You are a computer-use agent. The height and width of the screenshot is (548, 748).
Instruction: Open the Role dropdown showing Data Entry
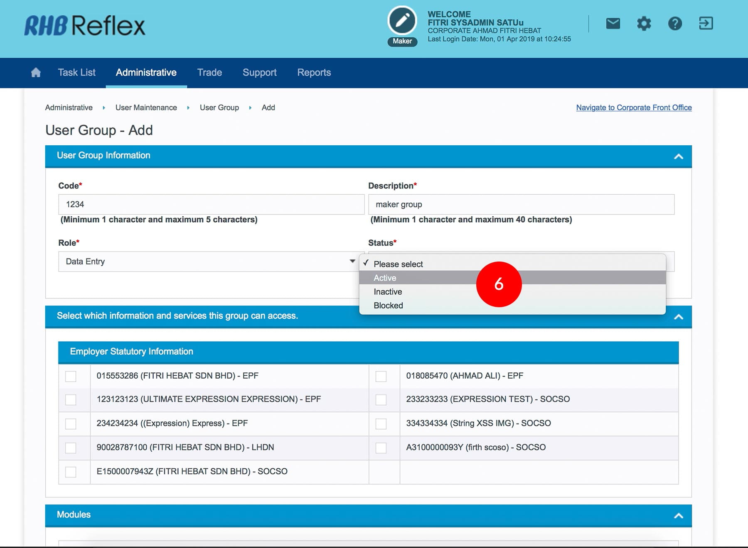[x=211, y=262]
